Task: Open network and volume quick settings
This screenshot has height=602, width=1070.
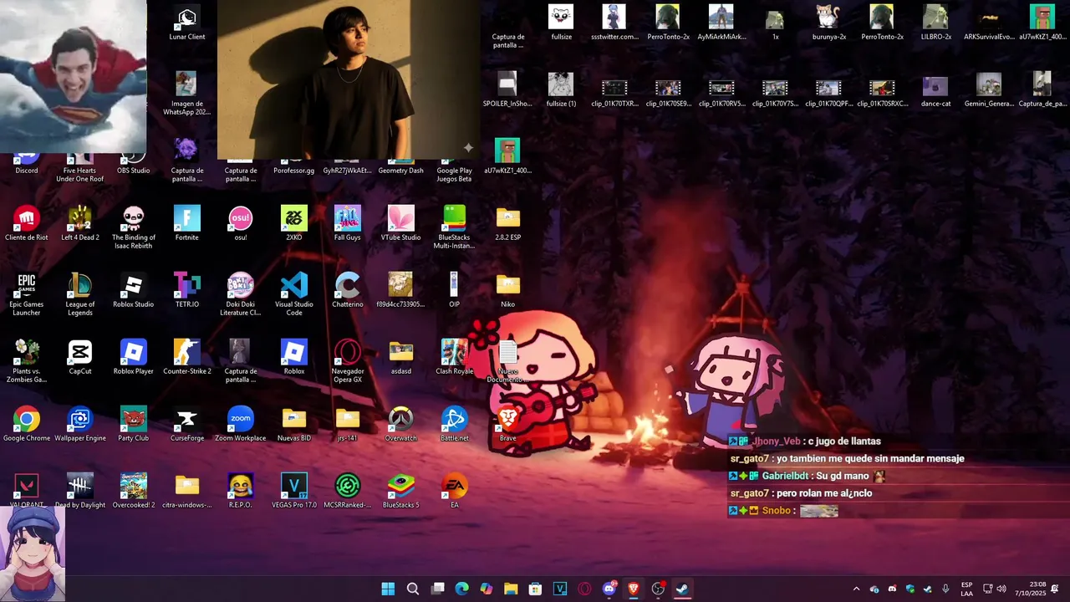Action: tap(994, 589)
